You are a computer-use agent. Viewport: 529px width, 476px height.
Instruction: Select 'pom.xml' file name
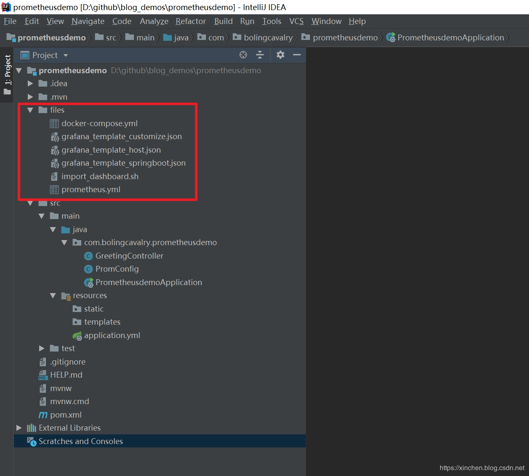click(x=66, y=415)
